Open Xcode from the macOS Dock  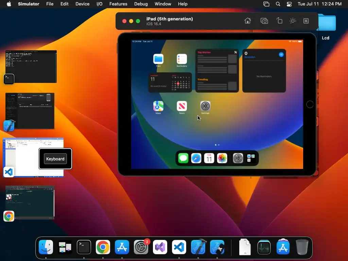[x=198, y=247]
